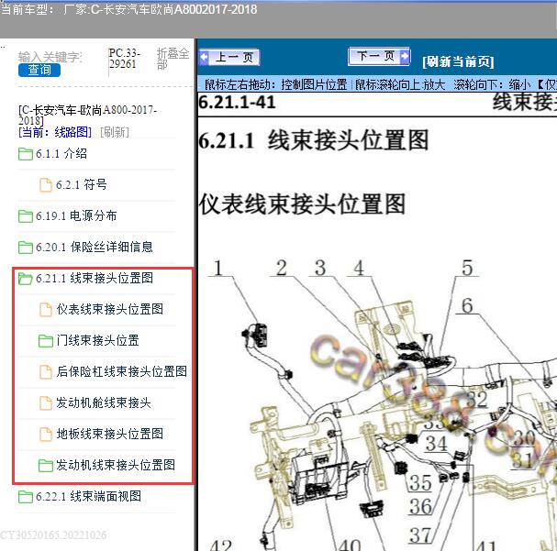Click the 查询 search button

(39, 70)
